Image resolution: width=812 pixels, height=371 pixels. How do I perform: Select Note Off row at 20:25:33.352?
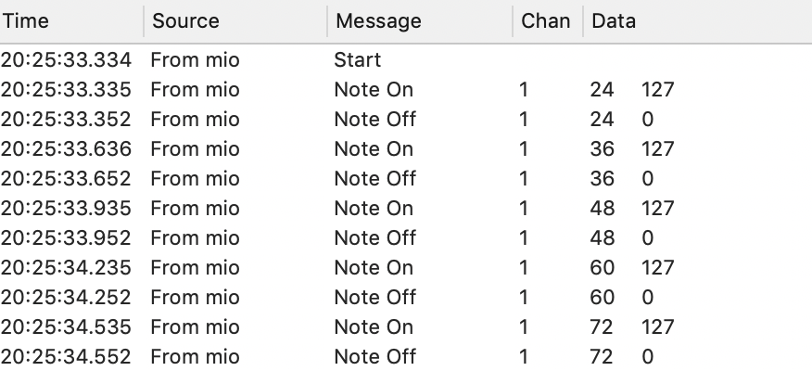click(406, 119)
